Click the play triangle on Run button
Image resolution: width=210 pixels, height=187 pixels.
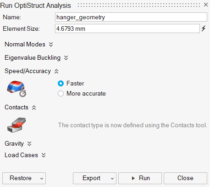click(x=133, y=178)
